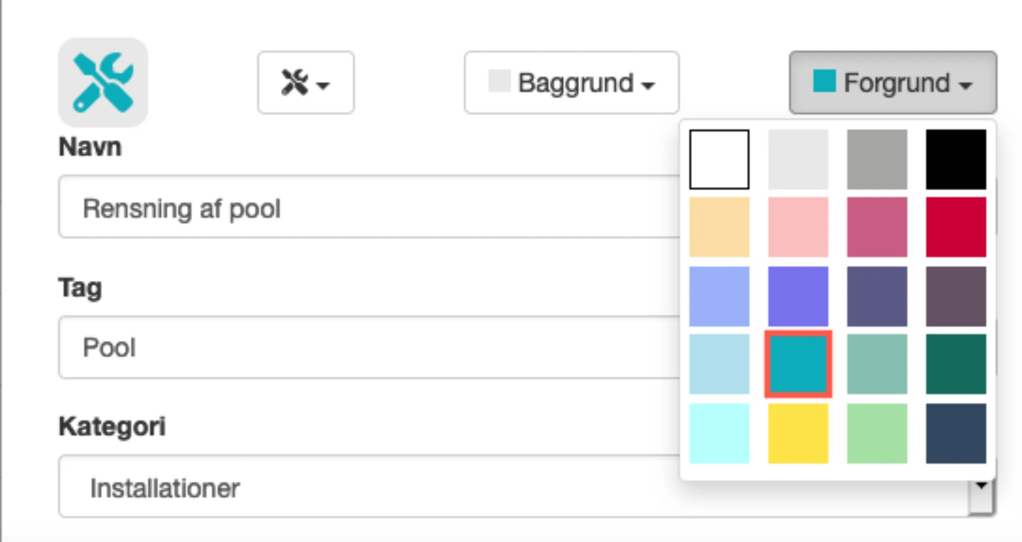The height and width of the screenshot is (542, 1022).
Task: Choose the dark green swatch
Action: point(955,364)
